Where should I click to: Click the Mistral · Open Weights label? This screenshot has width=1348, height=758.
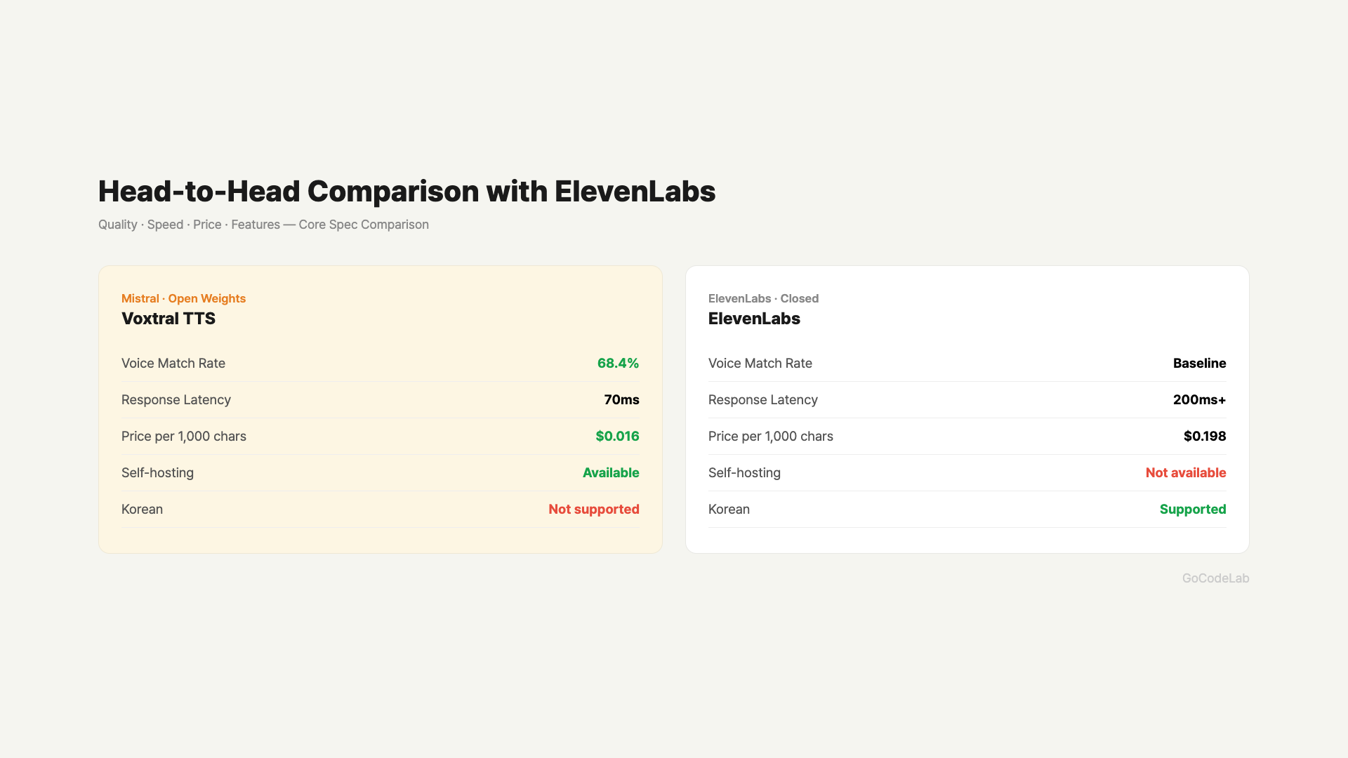(183, 298)
